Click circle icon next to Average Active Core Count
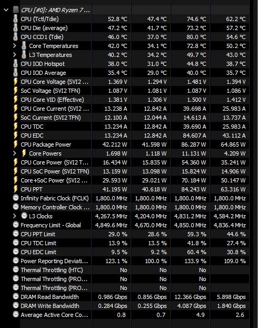Screen dimensions: 258x328 click(x=16, y=314)
